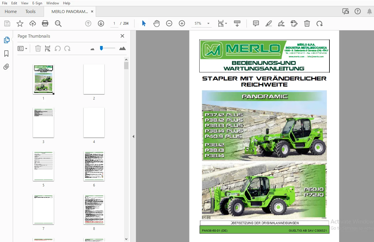Zoom in with the plus button
Image resolution: width=374 pixels, height=242 pixels.
[182, 23]
